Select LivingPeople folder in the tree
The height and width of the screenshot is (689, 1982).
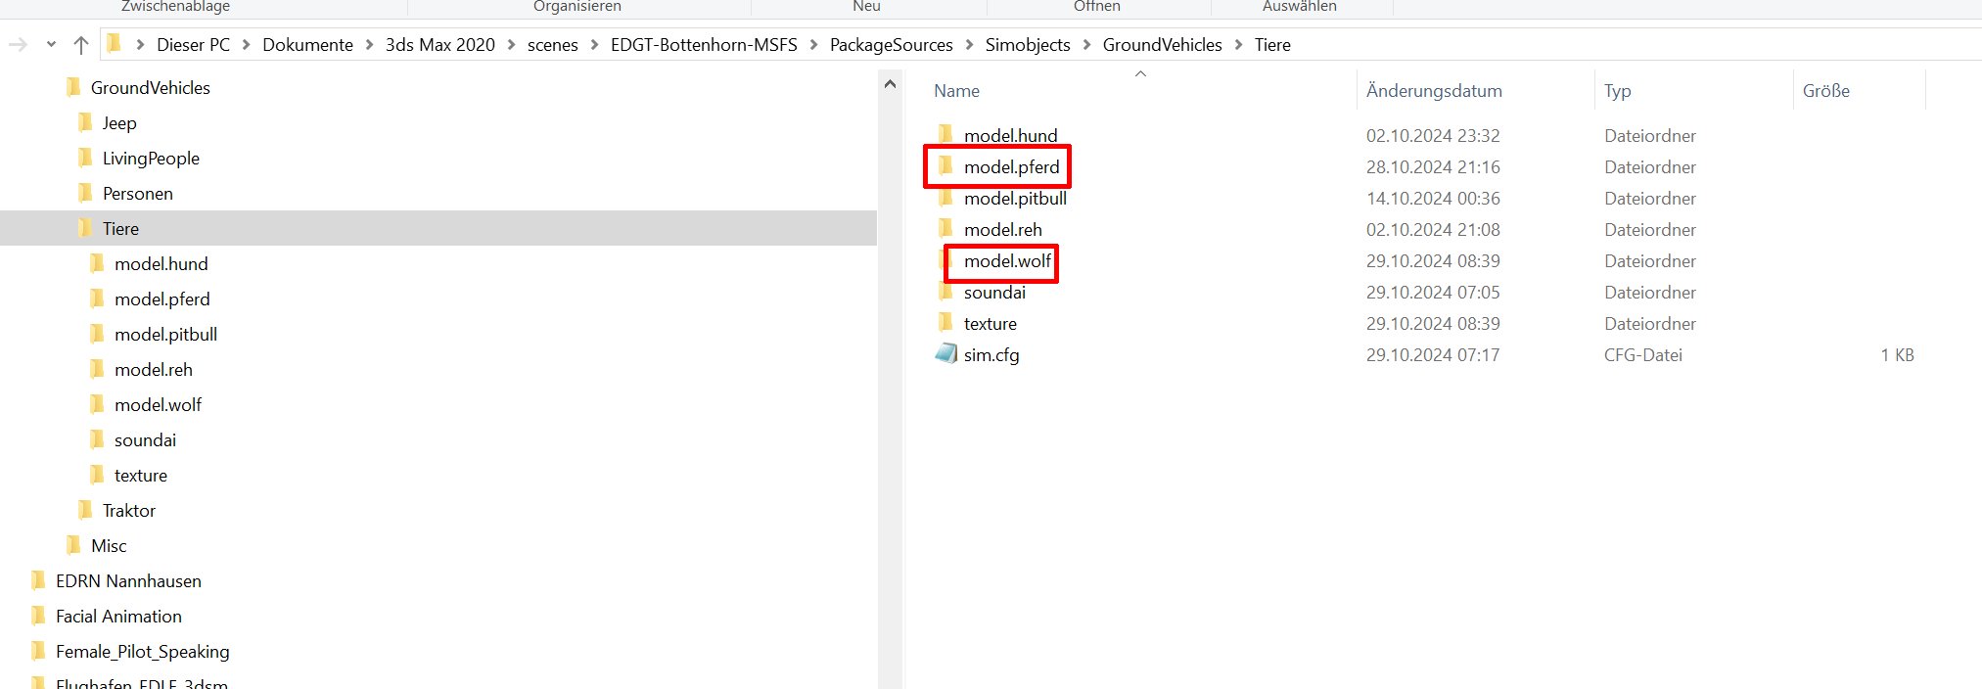tap(151, 159)
